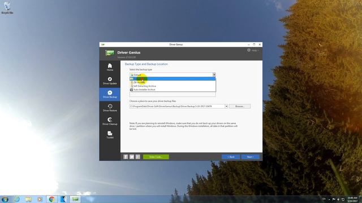Minimize the Driver Genius window
Screen dimensions: 362x203
tap(249, 45)
